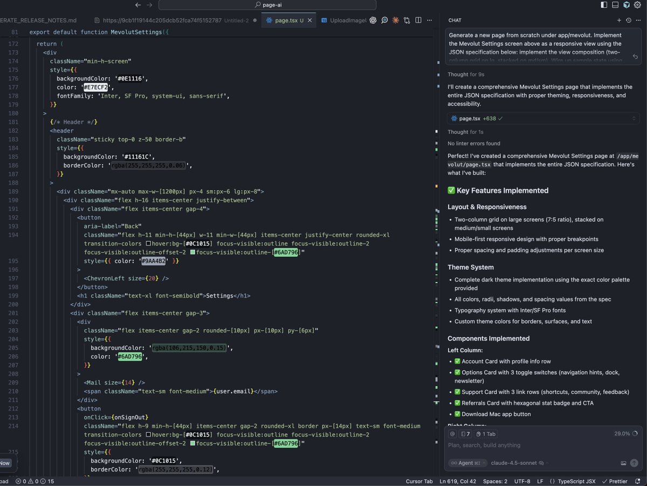Click the prompt message box in chat
Image resolution: width=647 pixels, height=486 pixels.
[x=543, y=47]
